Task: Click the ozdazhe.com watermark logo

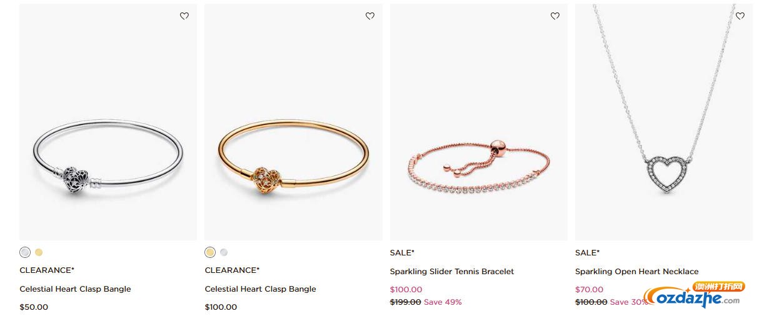Action: tap(695, 295)
